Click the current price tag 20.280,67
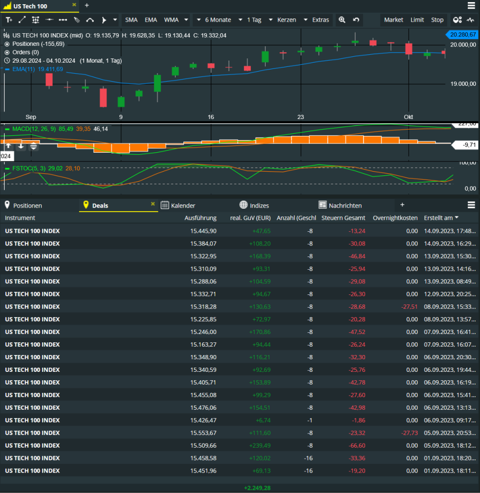Image resolution: width=480 pixels, height=493 pixels. coord(462,35)
